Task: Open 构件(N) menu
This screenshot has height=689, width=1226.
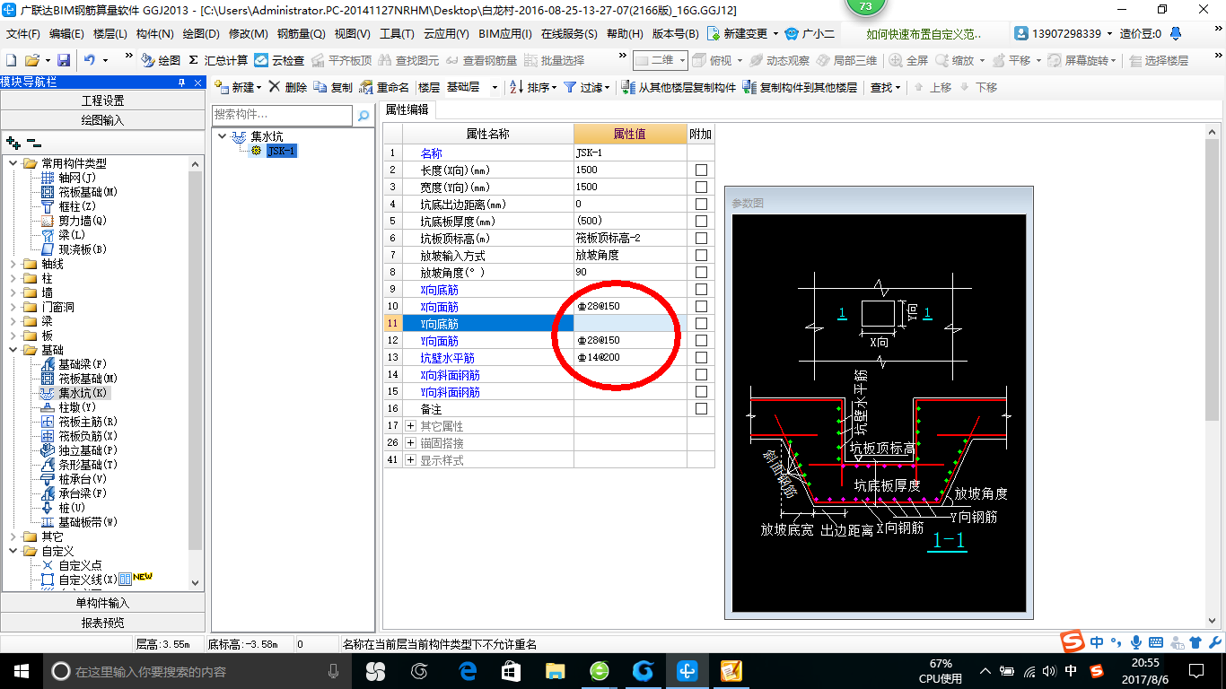Action: 155,34
